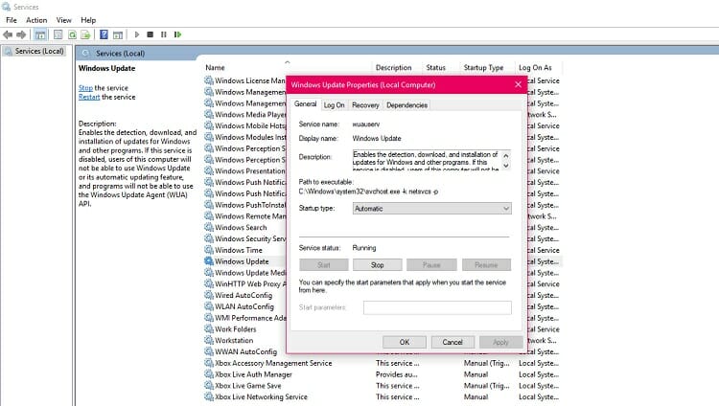
Task: Open the Help toolbar icon
Action: (104, 34)
